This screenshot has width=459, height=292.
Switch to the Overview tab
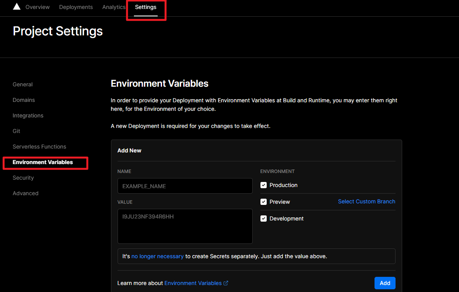[x=37, y=7]
